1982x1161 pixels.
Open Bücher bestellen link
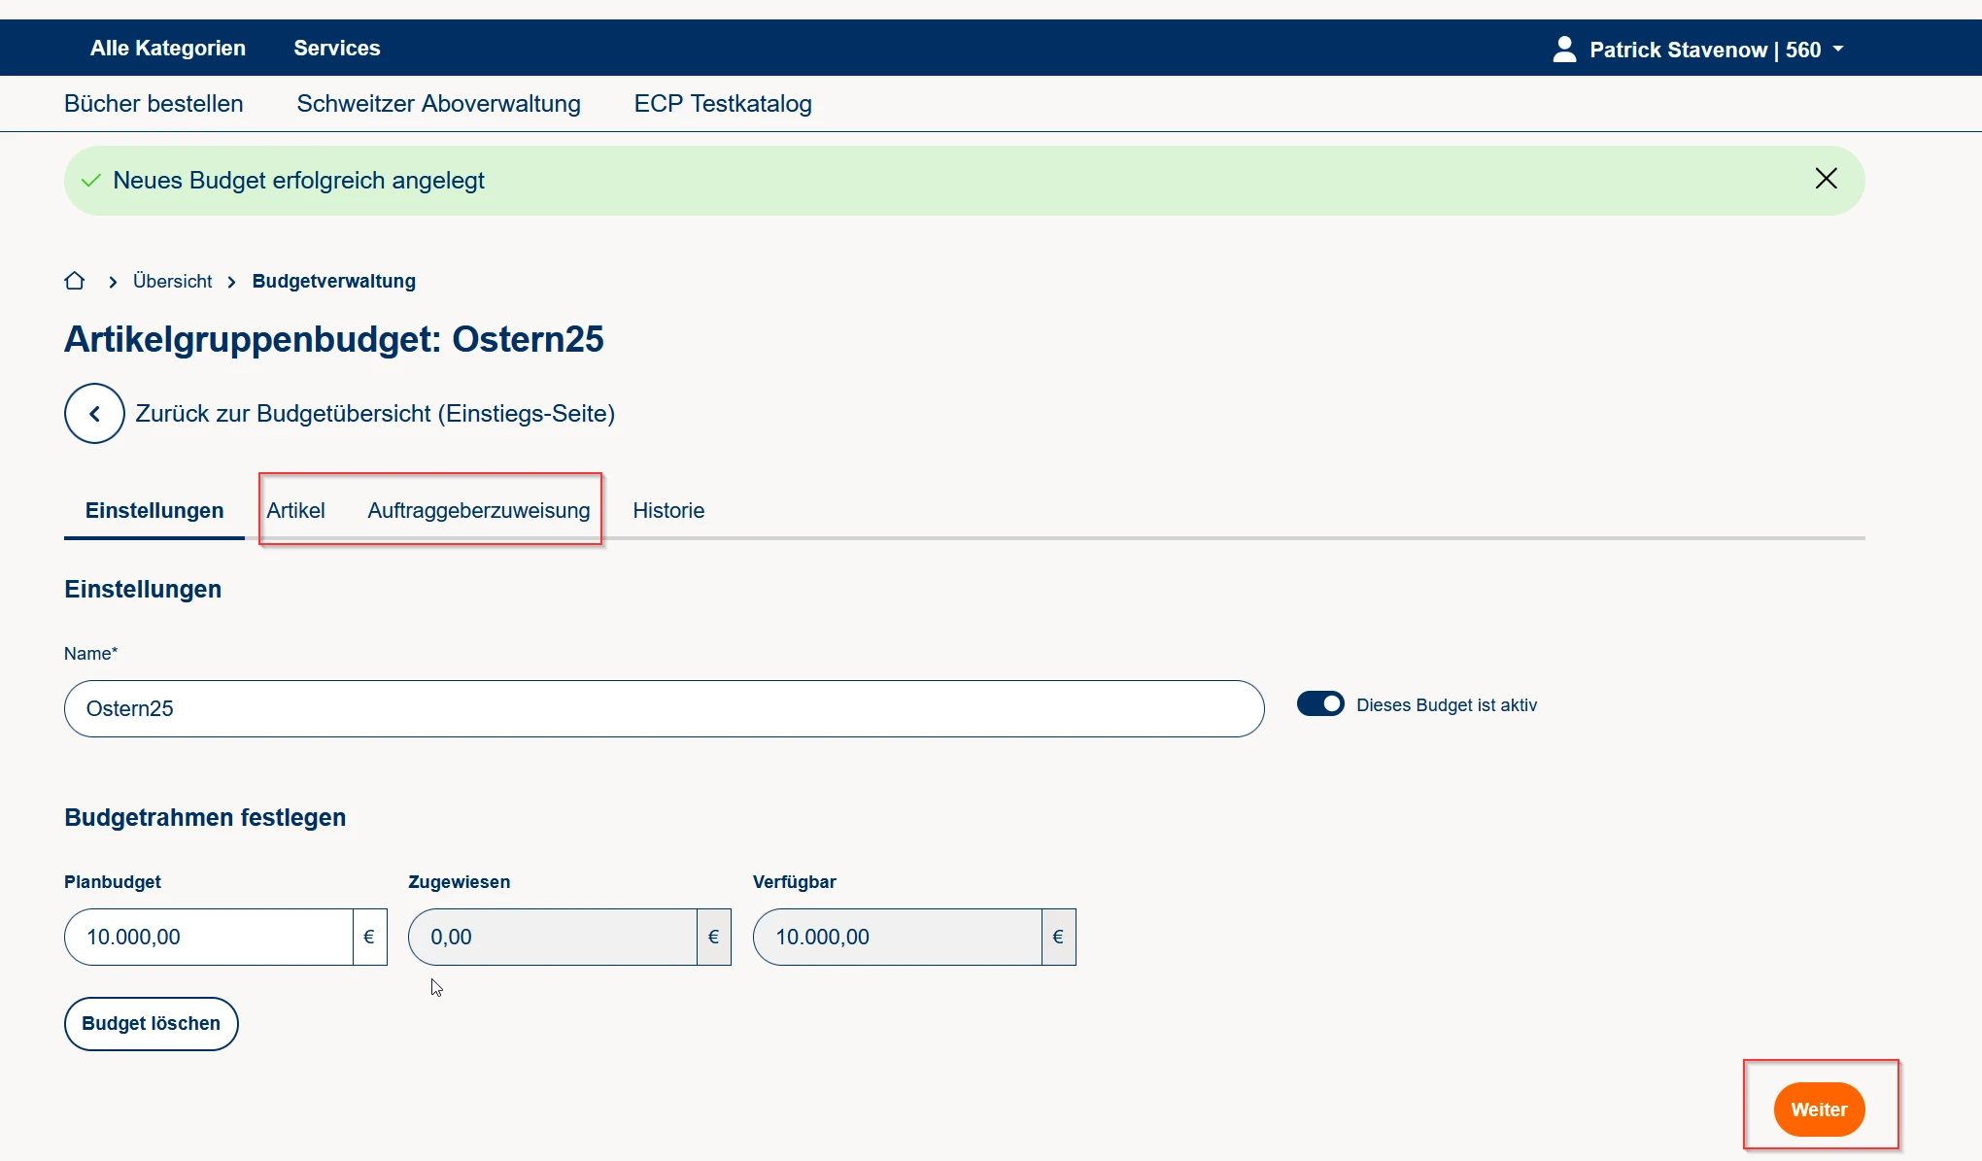coord(154,104)
